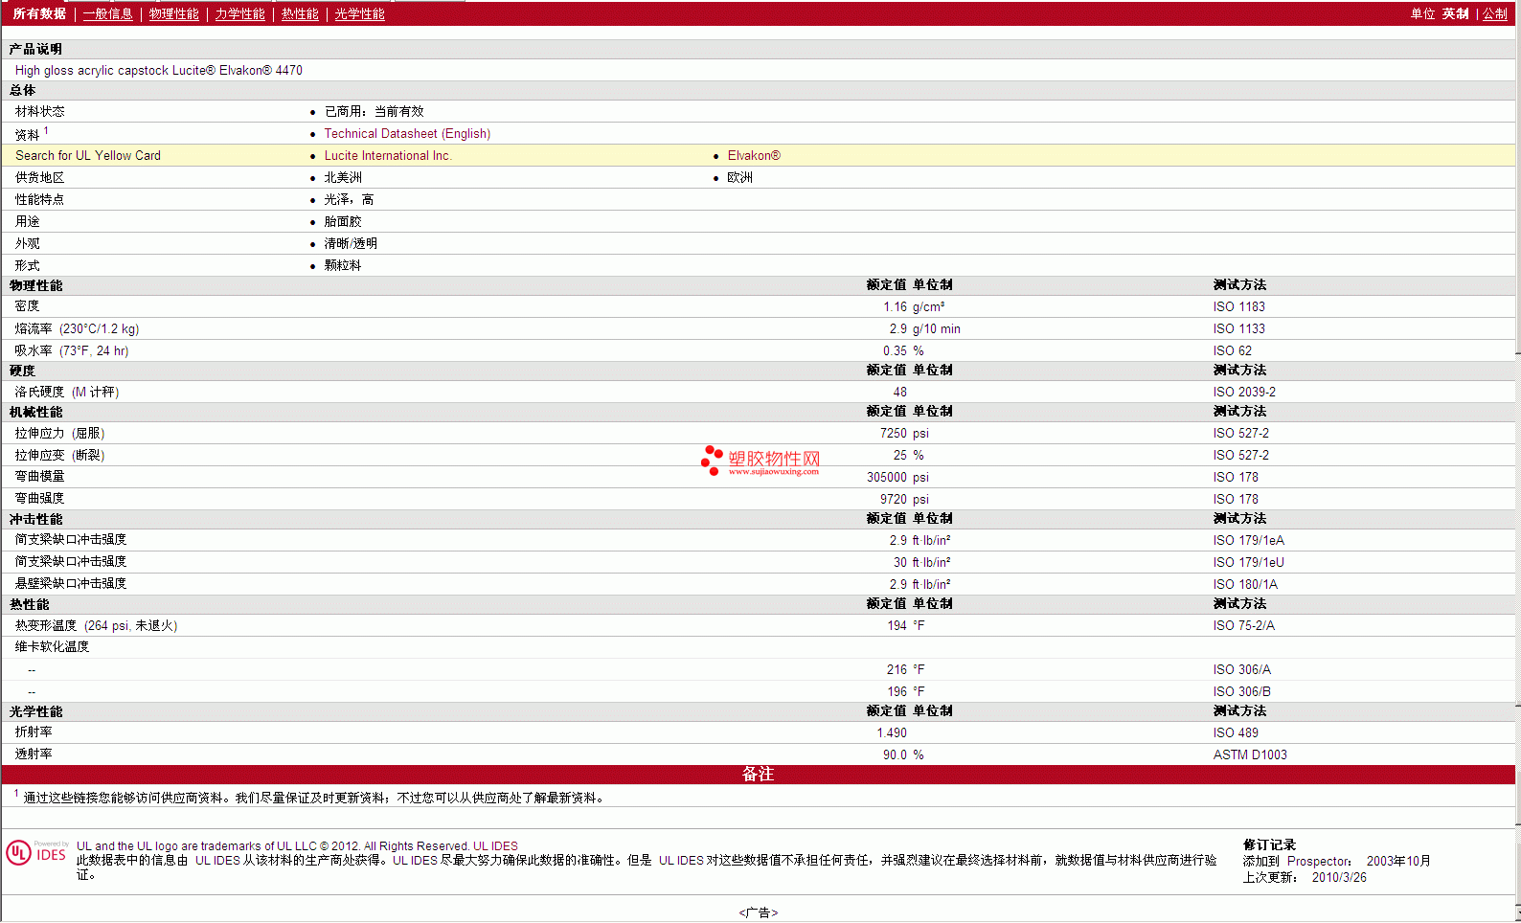Click the Rockwell hardness value 48
Screen dimensions: 1521x923
tap(900, 393)
